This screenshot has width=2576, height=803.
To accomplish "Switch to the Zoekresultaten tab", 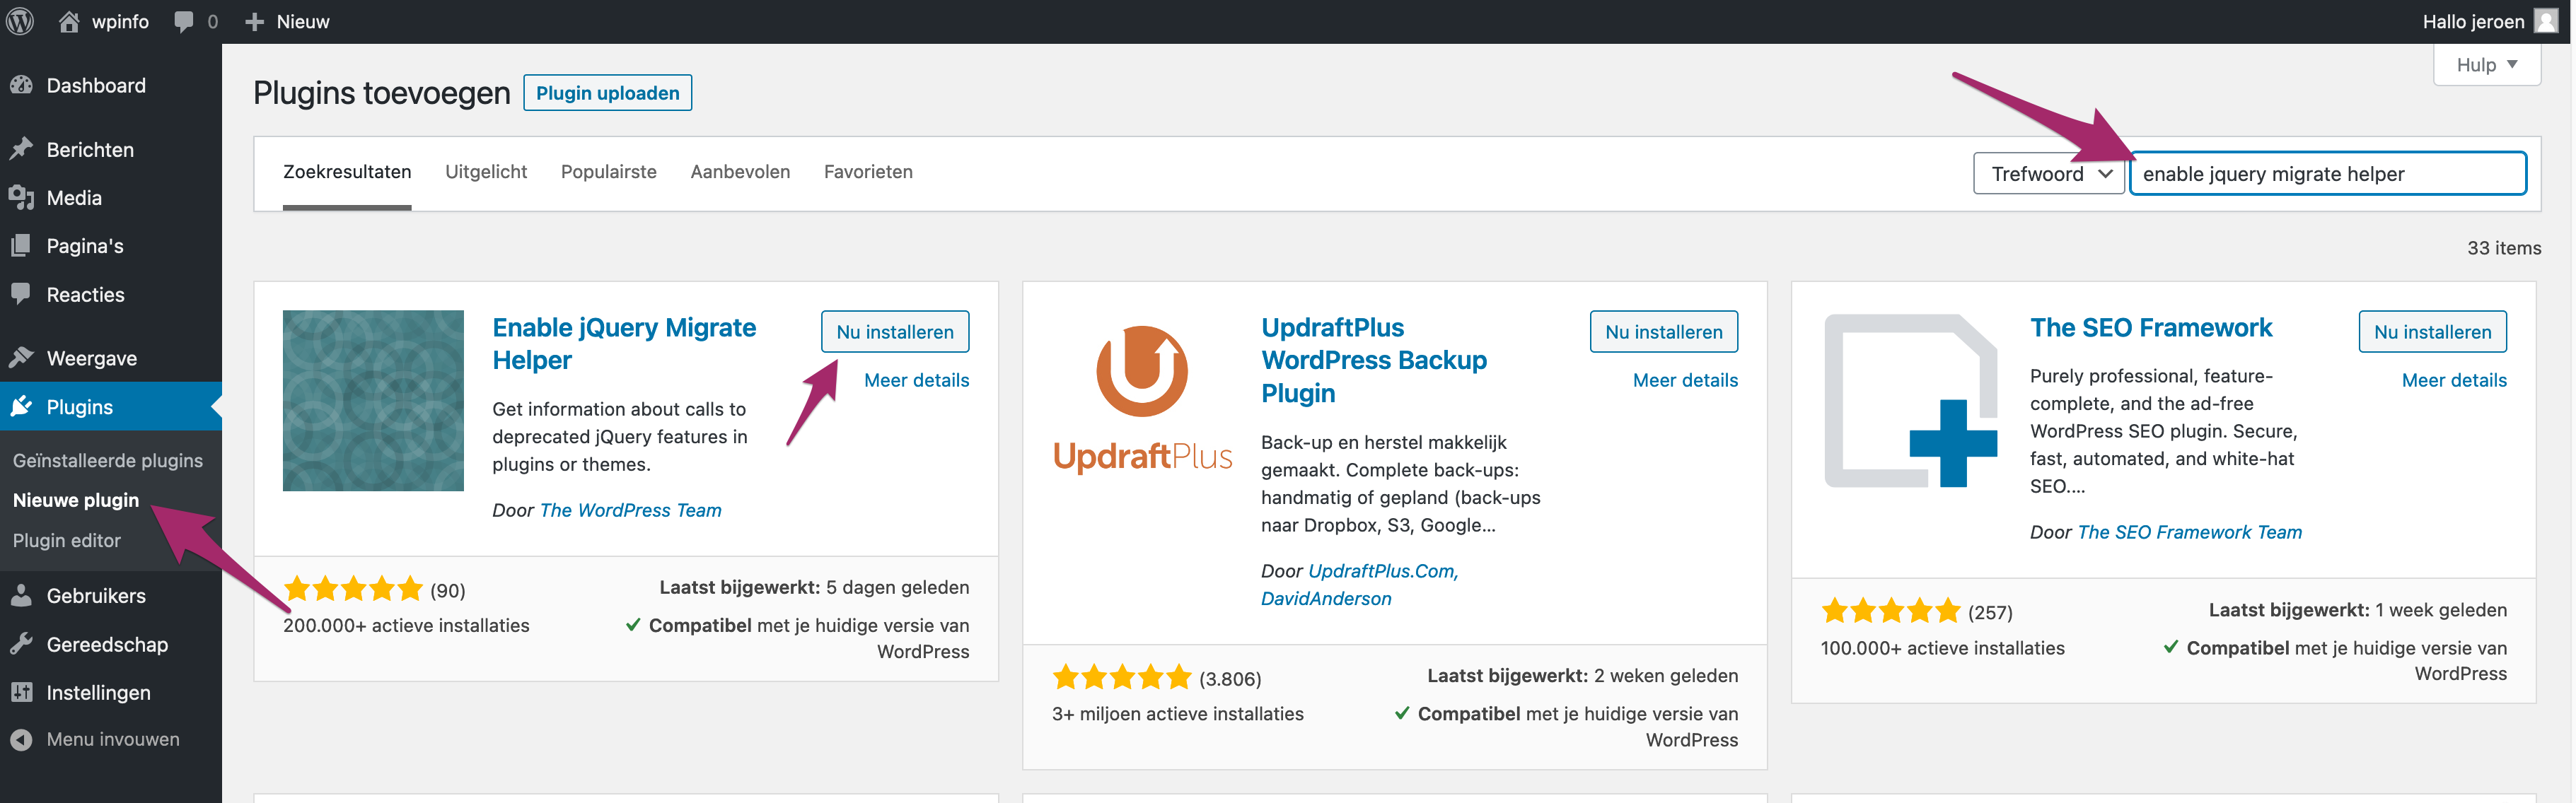I will pos(347,172).
